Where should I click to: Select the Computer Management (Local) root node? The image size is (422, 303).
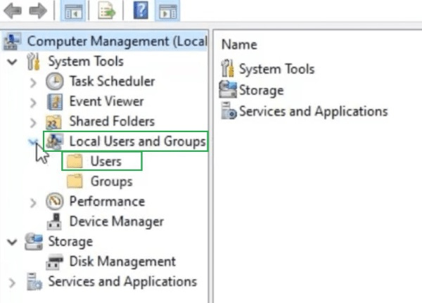pos(115,41)
